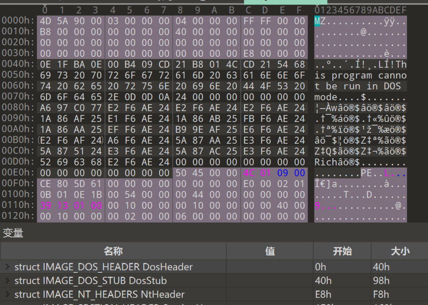Select the NtHeader variable row name

(99, 295)
